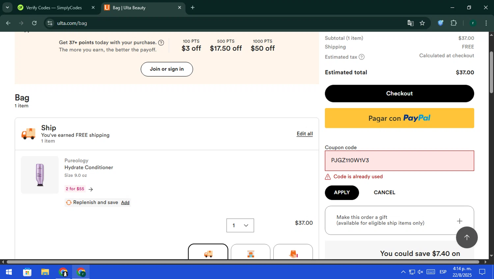
Task: Click the Add link for Replenish and save
Action: click(125, 203)
